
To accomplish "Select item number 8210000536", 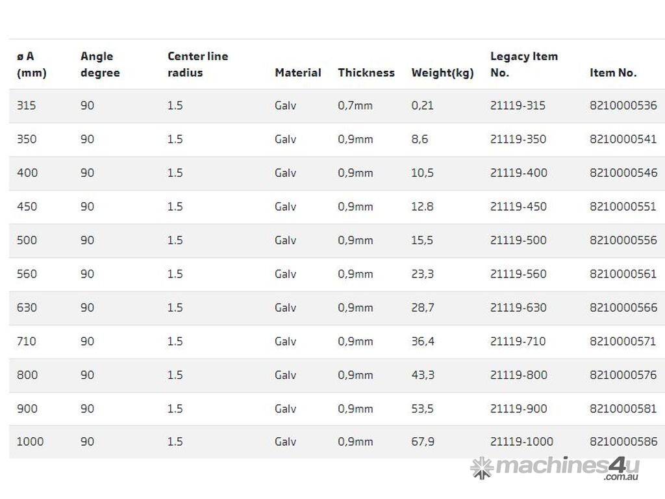I will (x=623, y=105).
